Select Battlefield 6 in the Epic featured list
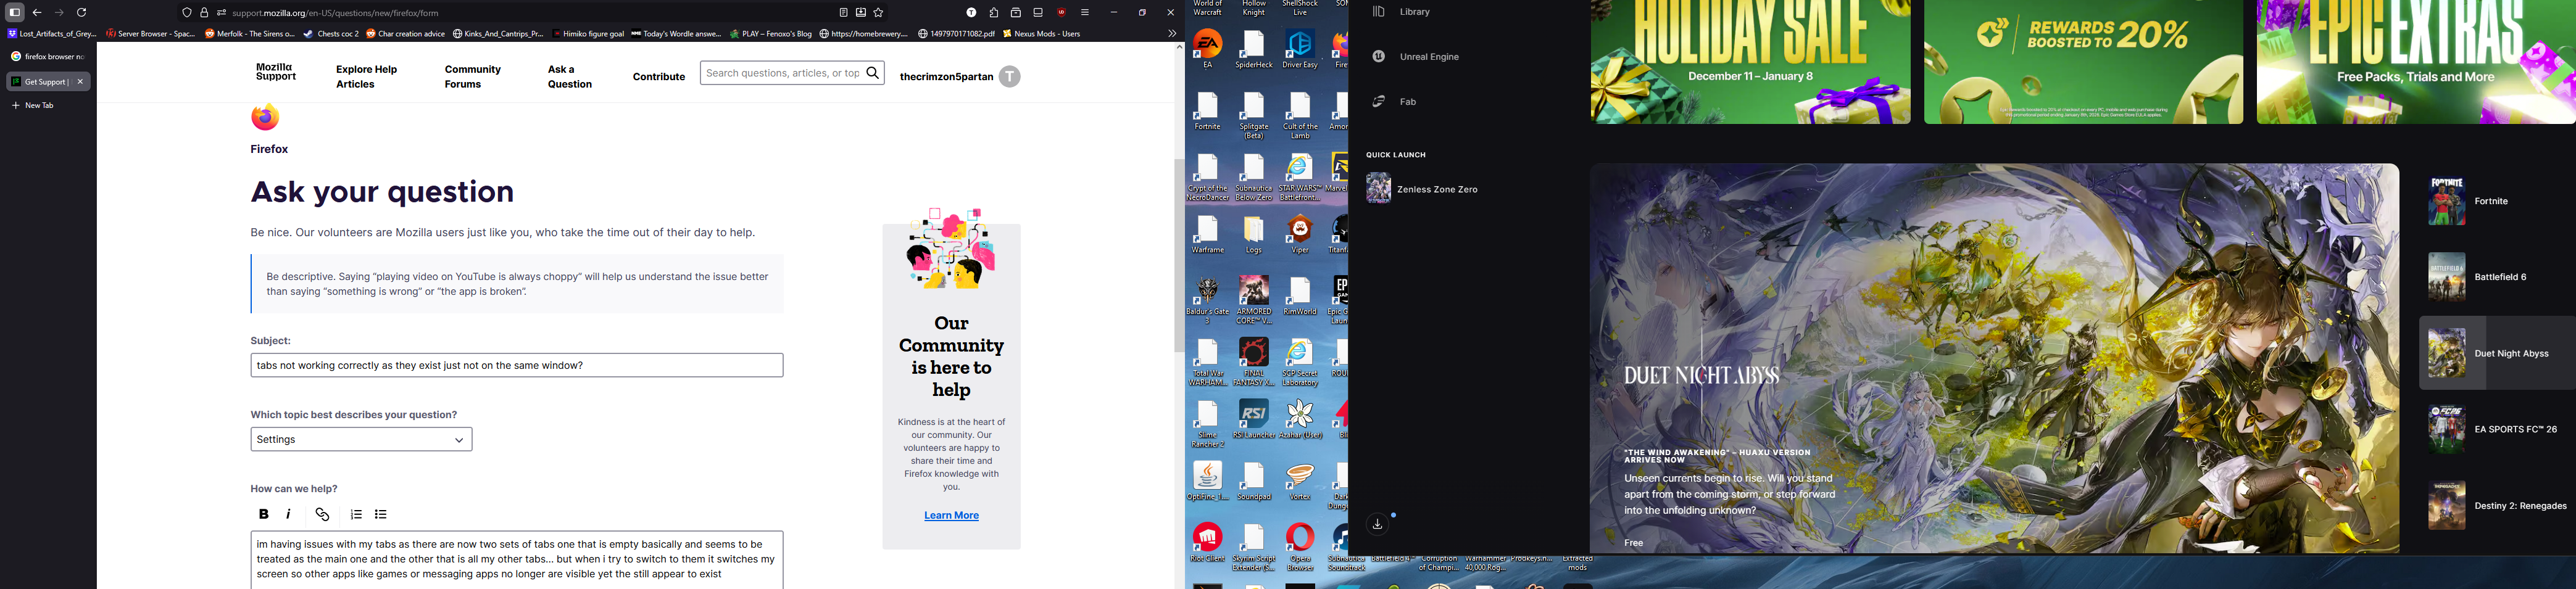 coord(2496,277)
